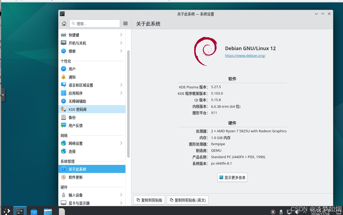Open the 快捷键 settings category
This screenshot has width=343, height=215.
click(92, 35)
